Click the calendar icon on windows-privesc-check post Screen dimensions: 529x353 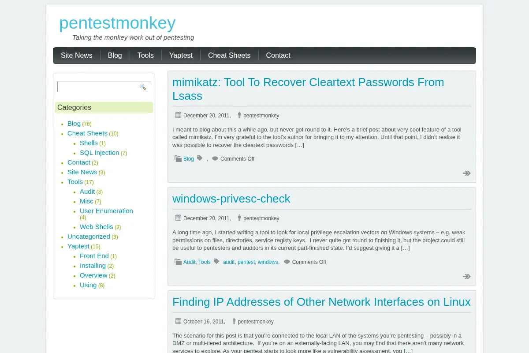coord(178,218)
